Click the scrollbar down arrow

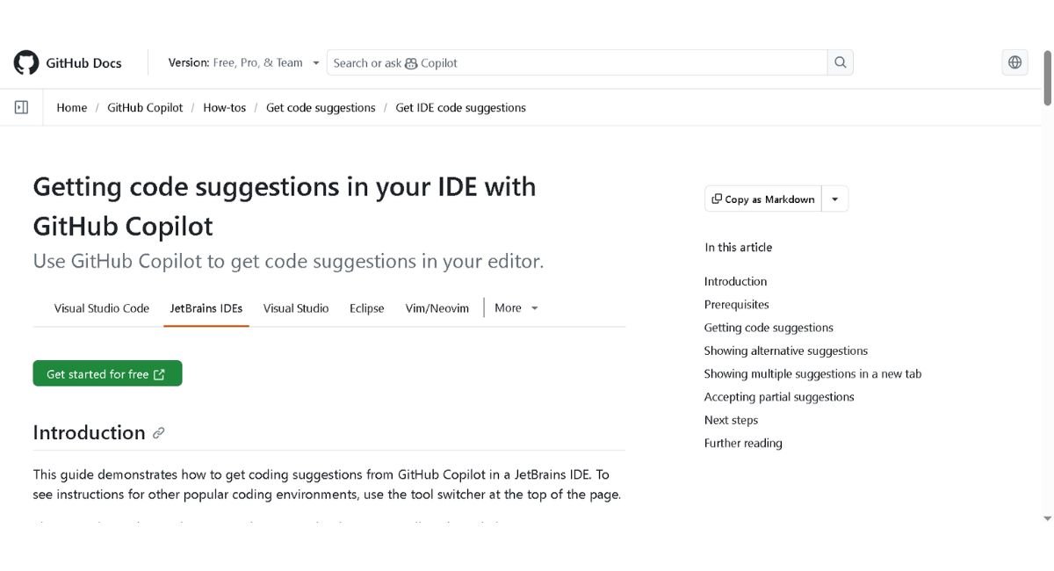(x=1047, y=519)
